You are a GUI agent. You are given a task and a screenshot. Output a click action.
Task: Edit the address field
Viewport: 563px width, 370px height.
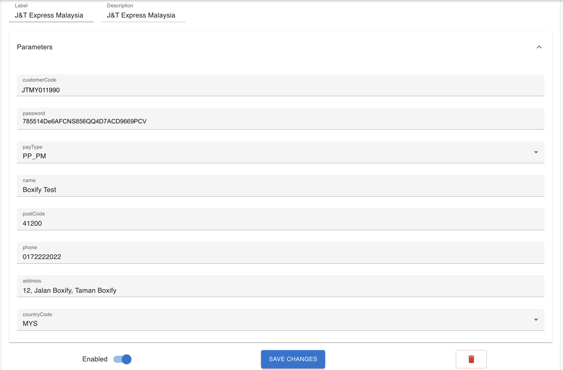coord(280,290)
